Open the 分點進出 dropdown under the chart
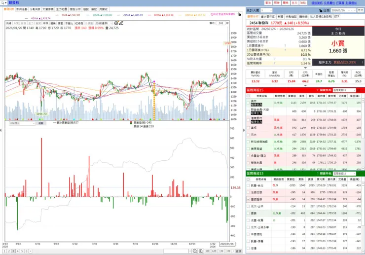 [x=22, y=123]
